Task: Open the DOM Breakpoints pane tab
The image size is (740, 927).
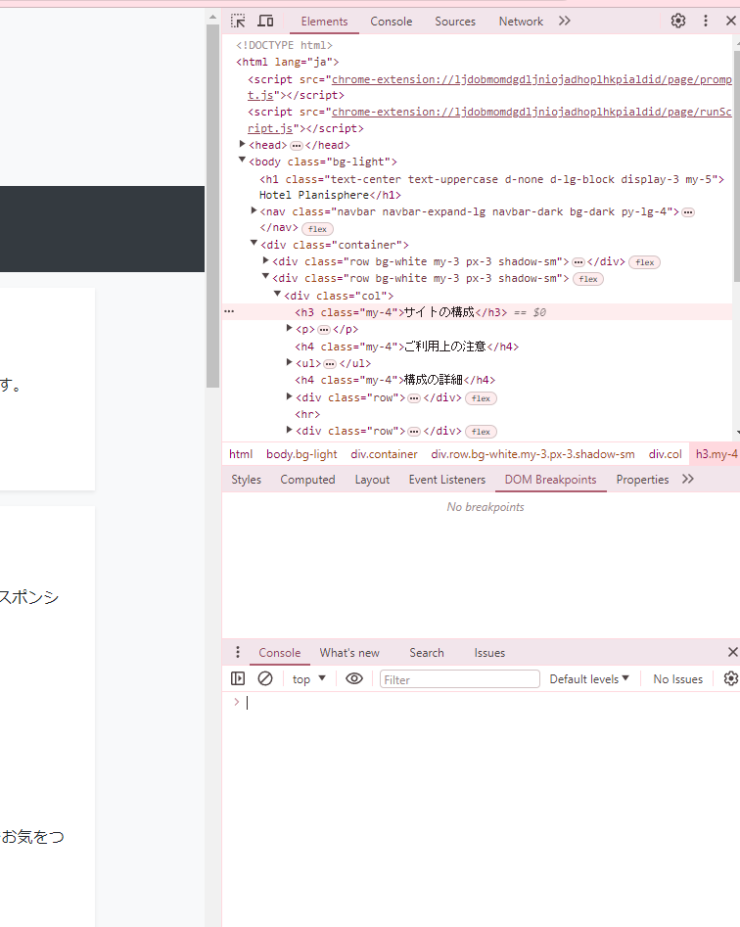Action: coord(550,480)
